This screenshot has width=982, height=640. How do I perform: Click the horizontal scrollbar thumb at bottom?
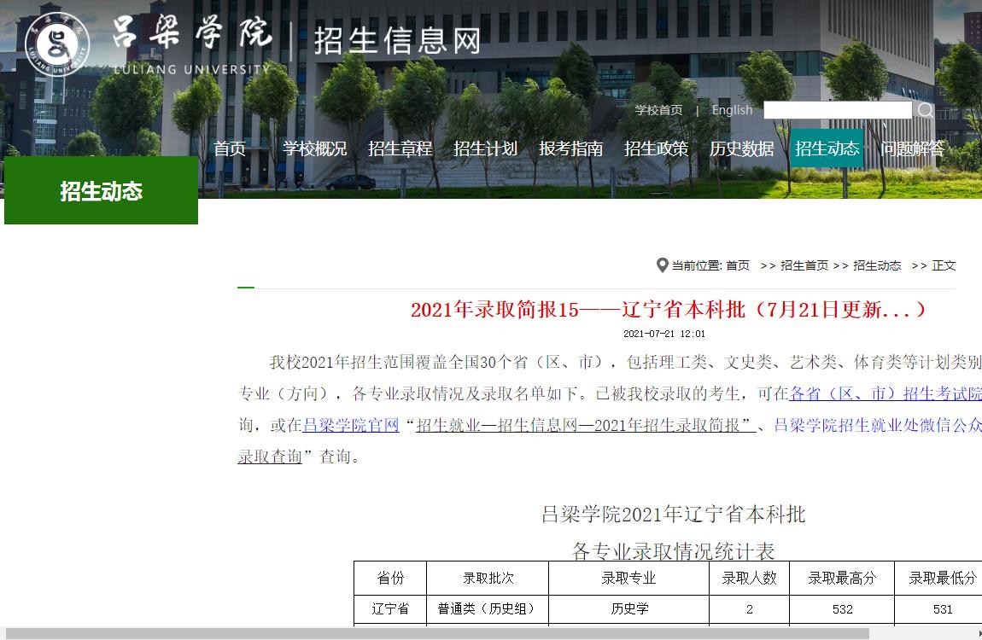pyautogui.click(x=437, y=634)
